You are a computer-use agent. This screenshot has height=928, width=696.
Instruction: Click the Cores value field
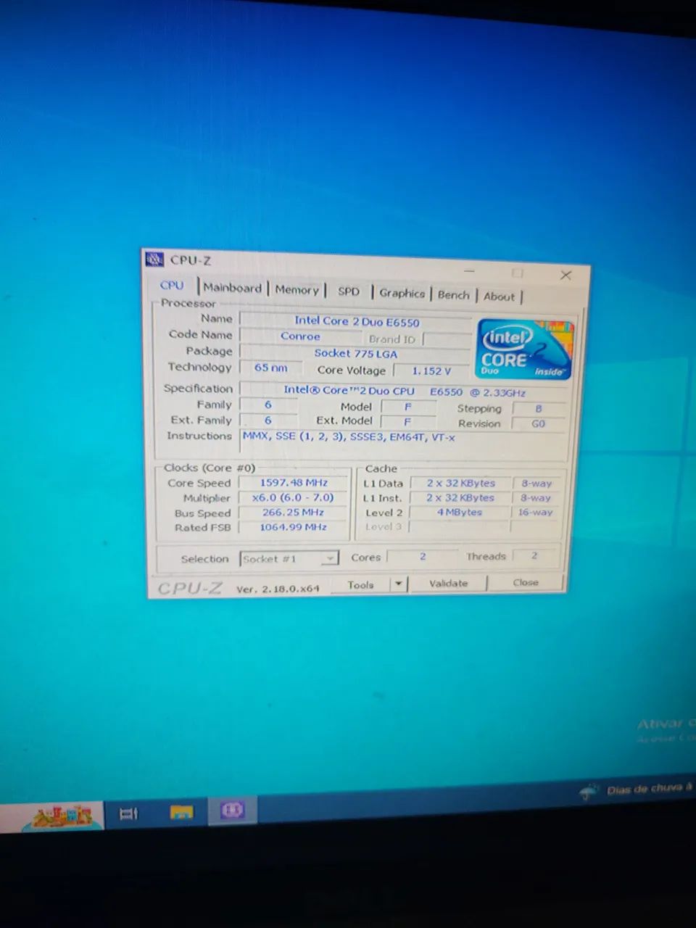coord(423,557)
